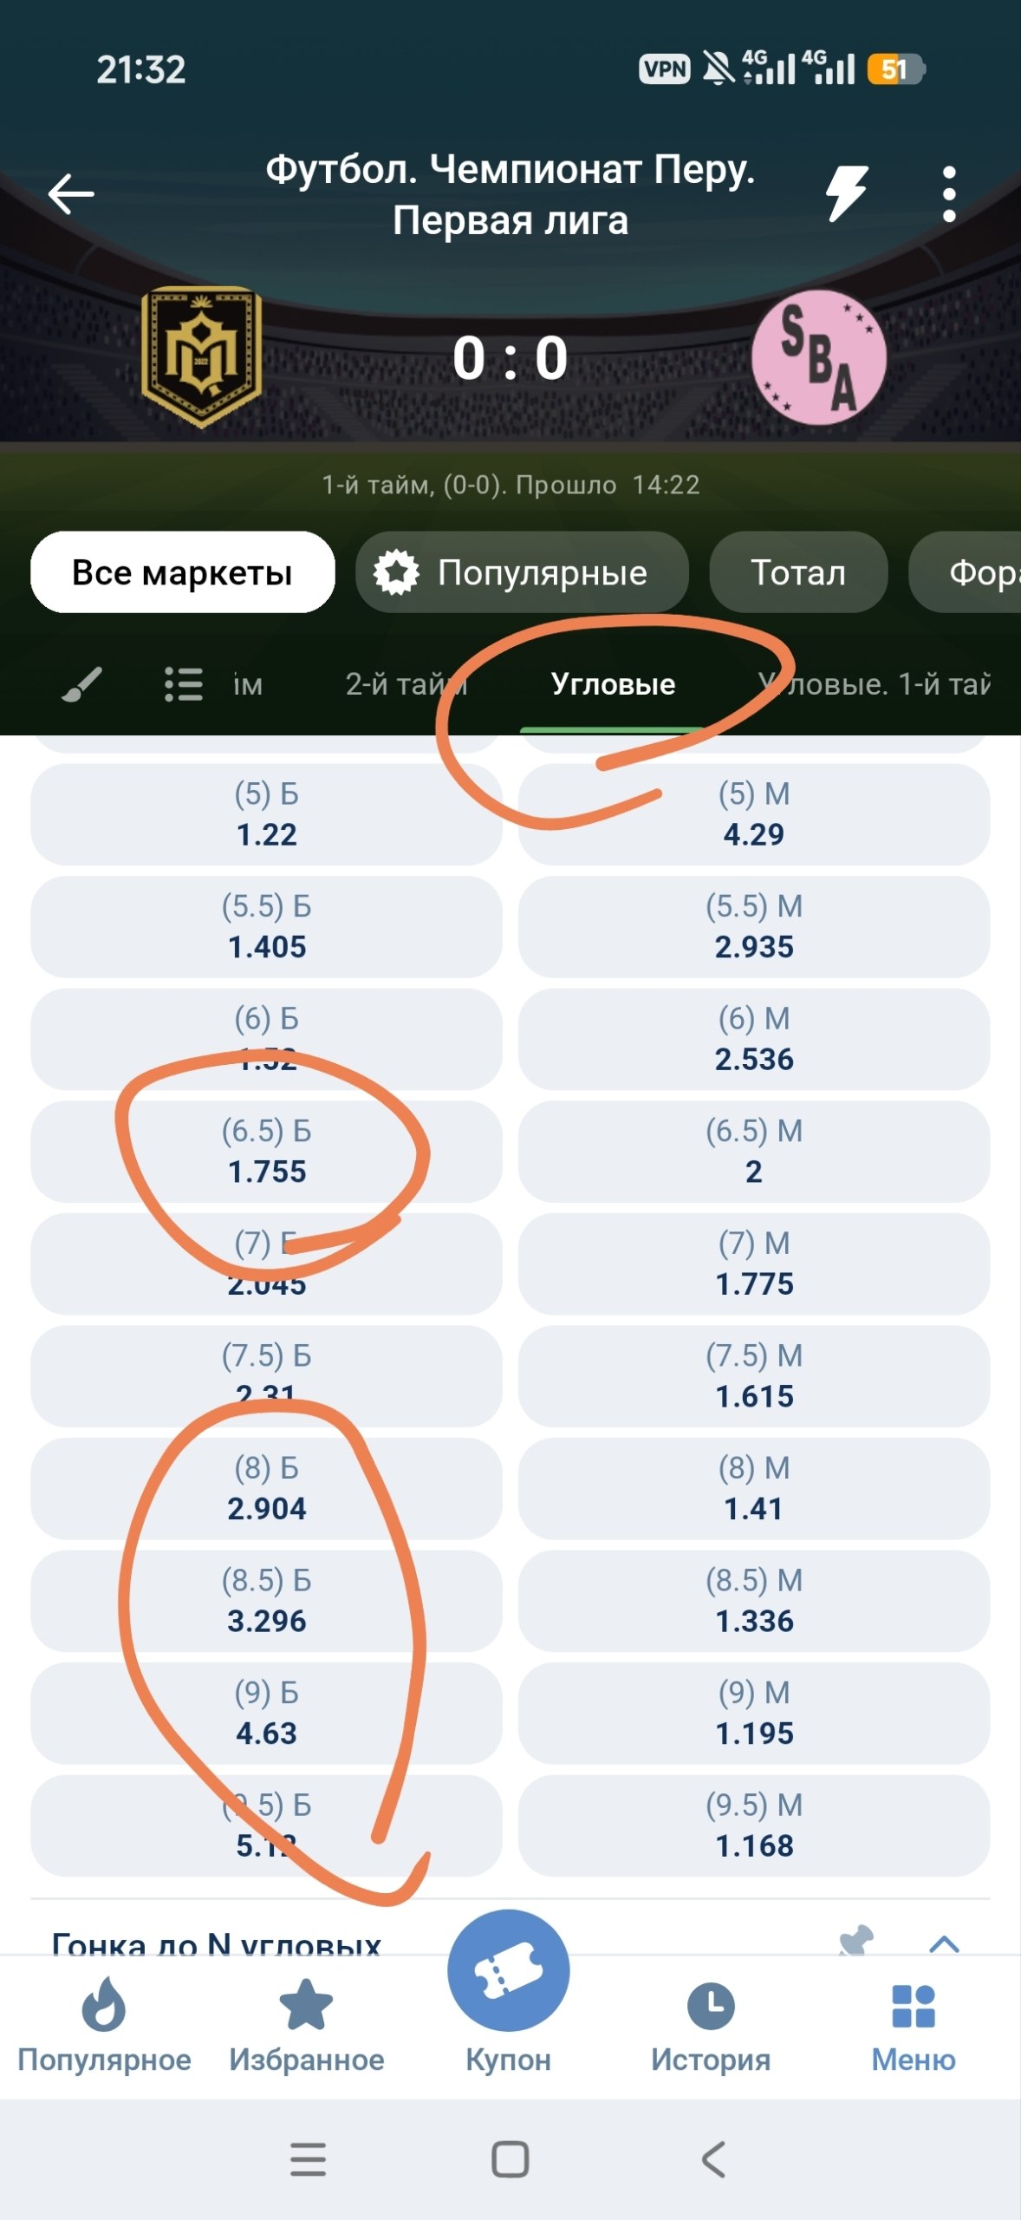Select the Все маркеты filter
1021x2220 pixels.
pyautogui.click(x=183, y=572)
